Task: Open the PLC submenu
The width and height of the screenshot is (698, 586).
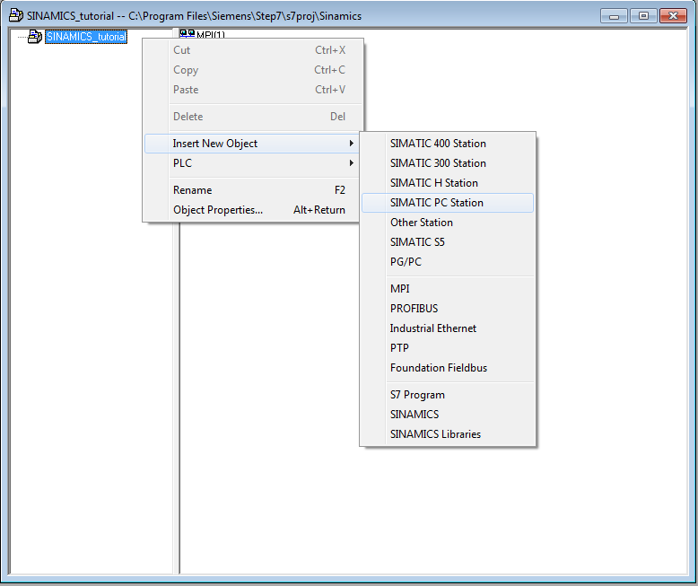Action: (253, 163)
